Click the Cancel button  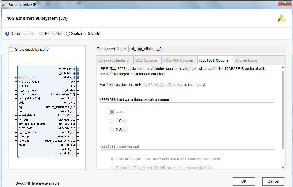point(273,181)
